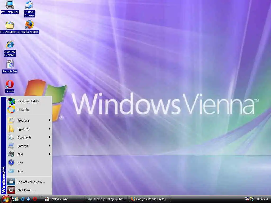This screenshot has width=271, height=203.
Task: Click the Documents menu item icon
Action: coord(11,137)
